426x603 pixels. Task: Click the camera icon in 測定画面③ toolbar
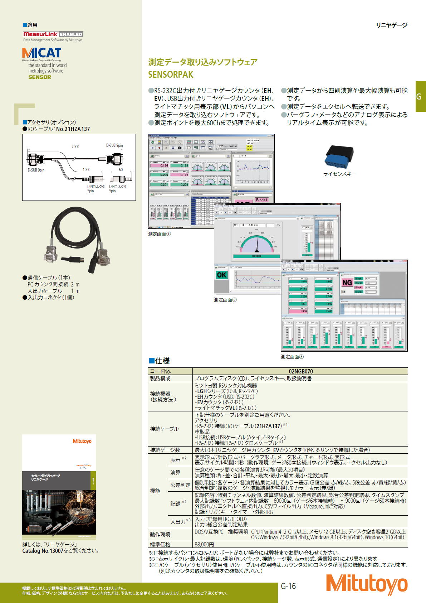coord(302,269)
